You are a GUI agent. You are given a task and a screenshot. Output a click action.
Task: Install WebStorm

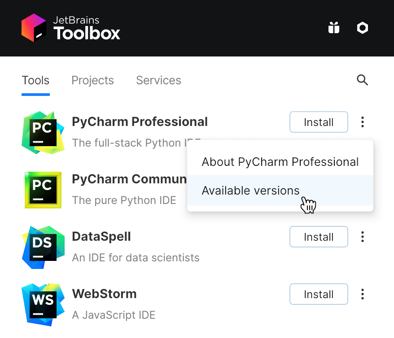click(319, 294)
